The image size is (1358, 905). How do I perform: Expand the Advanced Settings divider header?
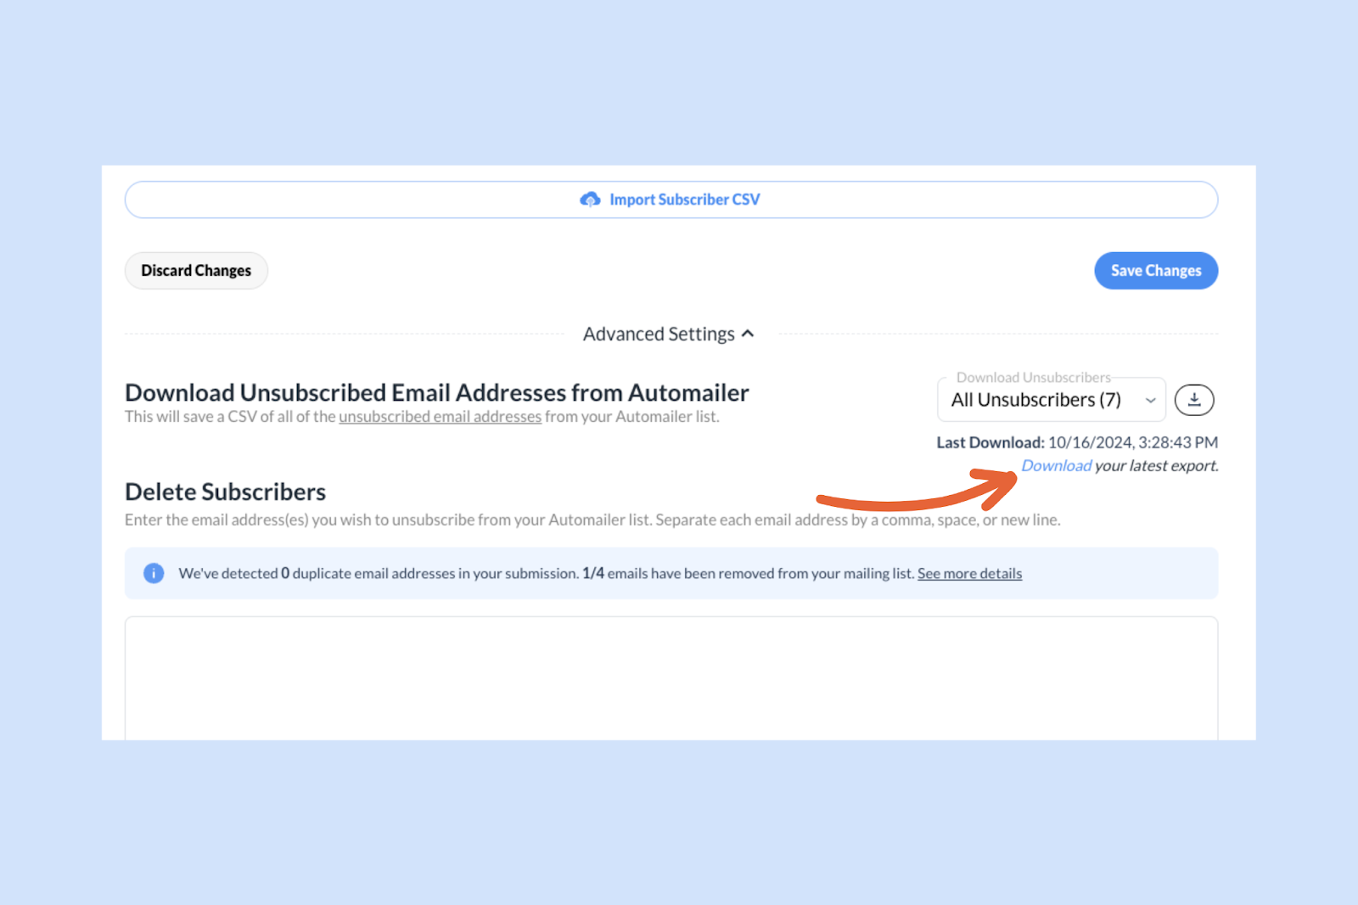coord(669,334)
